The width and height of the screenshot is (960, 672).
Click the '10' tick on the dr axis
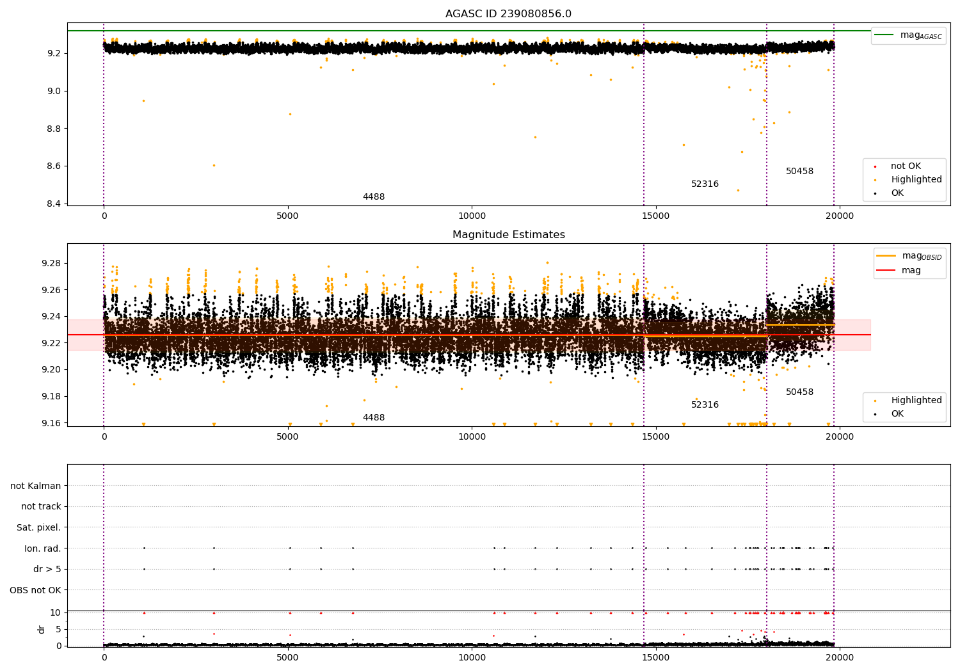click(x=56, y=612)
